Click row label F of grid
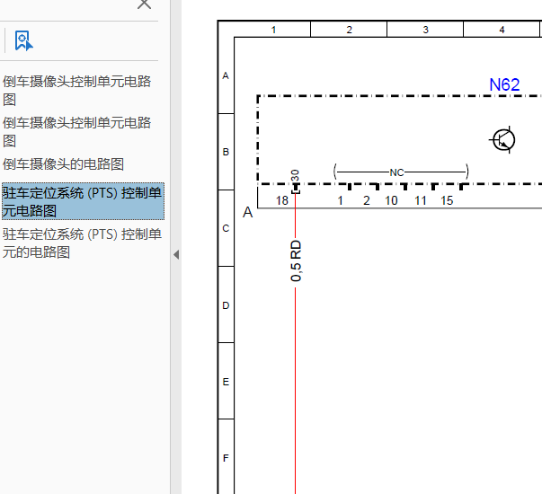 (x=226, y=458)
